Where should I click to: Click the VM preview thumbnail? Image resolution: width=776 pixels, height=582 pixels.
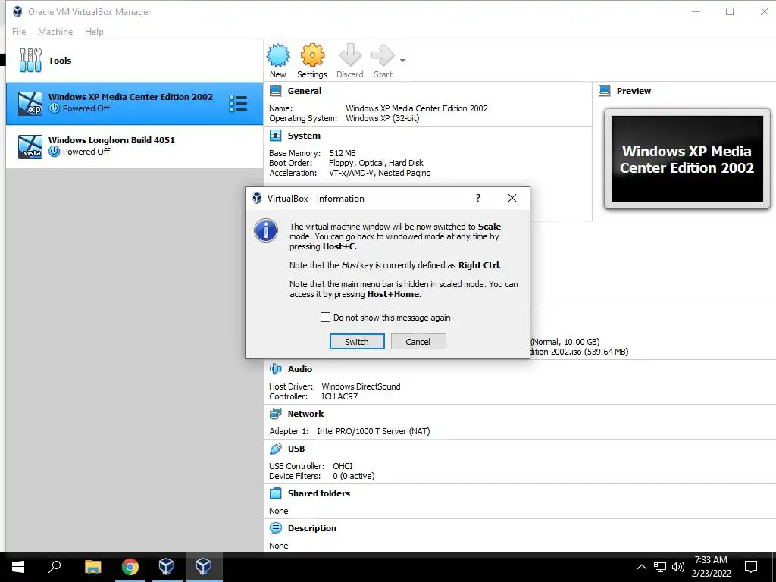pyautogui.click(x=687, y=159)
